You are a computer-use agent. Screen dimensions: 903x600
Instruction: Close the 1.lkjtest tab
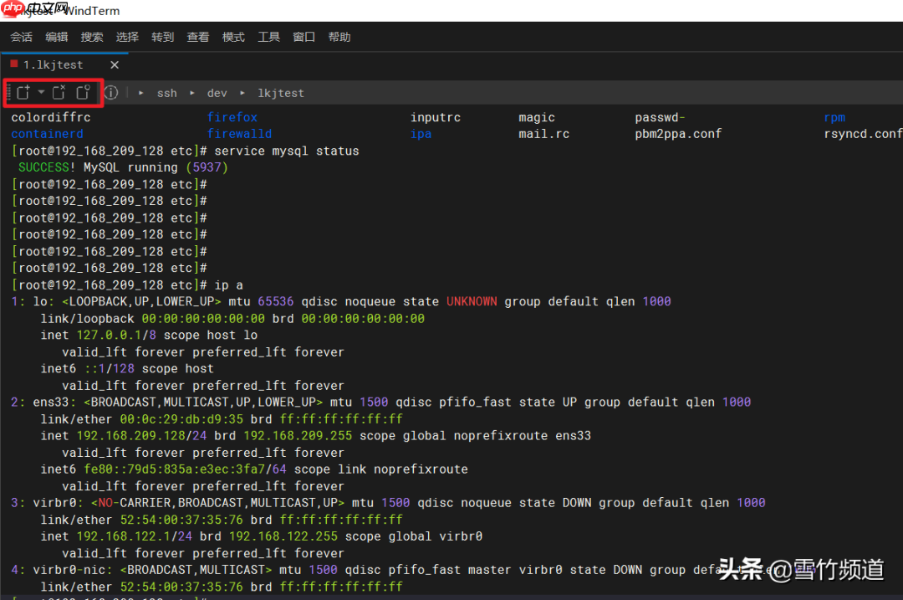(x=115, y=64)
